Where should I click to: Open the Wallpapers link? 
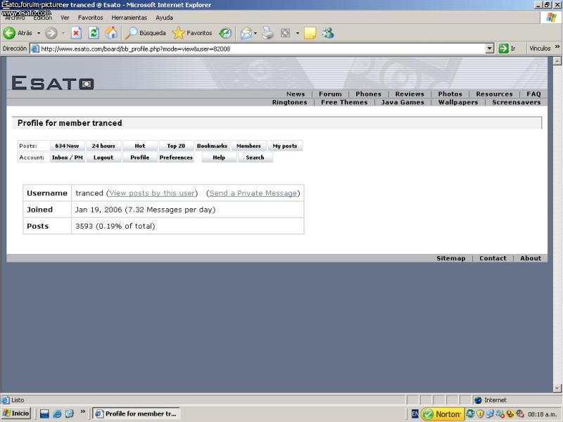coord(458,102)
